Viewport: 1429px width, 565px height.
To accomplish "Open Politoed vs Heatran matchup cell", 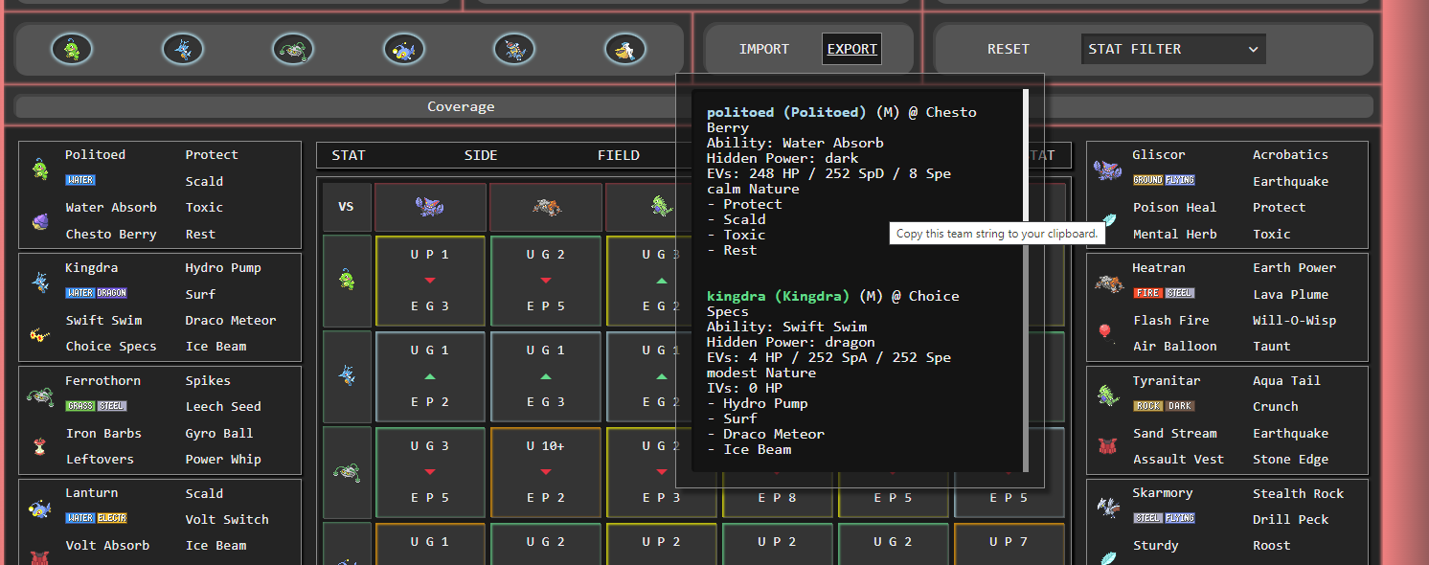I will 546,281.
